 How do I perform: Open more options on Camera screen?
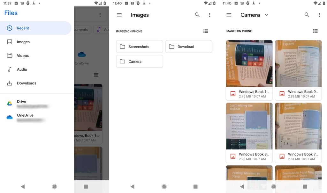[319, 15]
